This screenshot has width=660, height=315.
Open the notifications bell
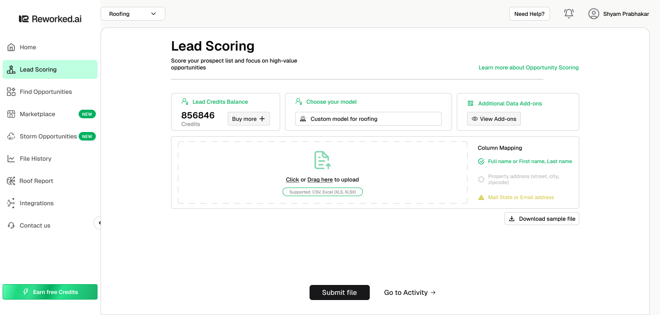click(x=568, y=13)
